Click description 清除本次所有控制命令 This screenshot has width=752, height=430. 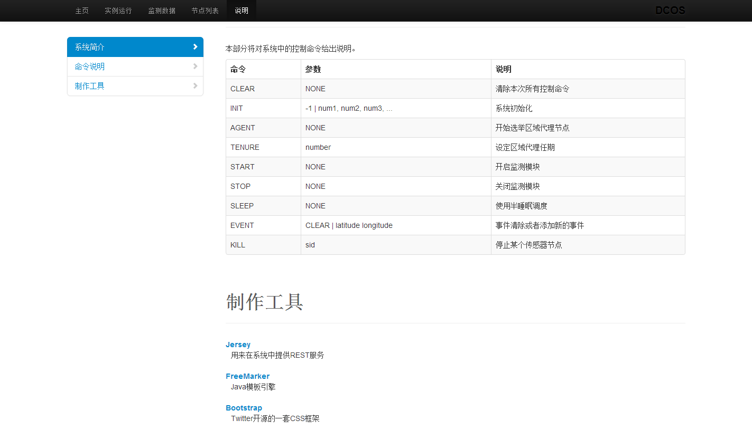click(588, 89)
